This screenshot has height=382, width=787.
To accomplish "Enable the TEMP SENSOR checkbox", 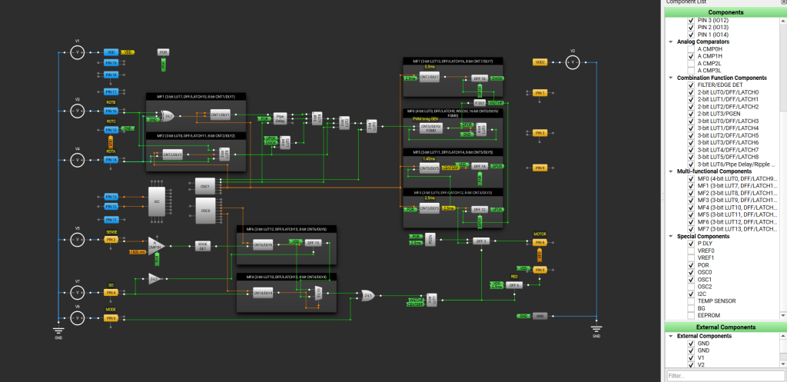I will (691, 301).
